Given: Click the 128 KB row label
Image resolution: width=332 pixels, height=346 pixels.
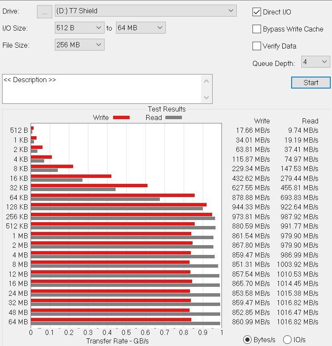Looking at the screenshot, I should (x=17, y=207).
